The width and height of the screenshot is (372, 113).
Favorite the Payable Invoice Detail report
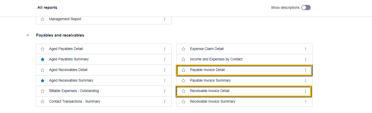tap(184, 70)
